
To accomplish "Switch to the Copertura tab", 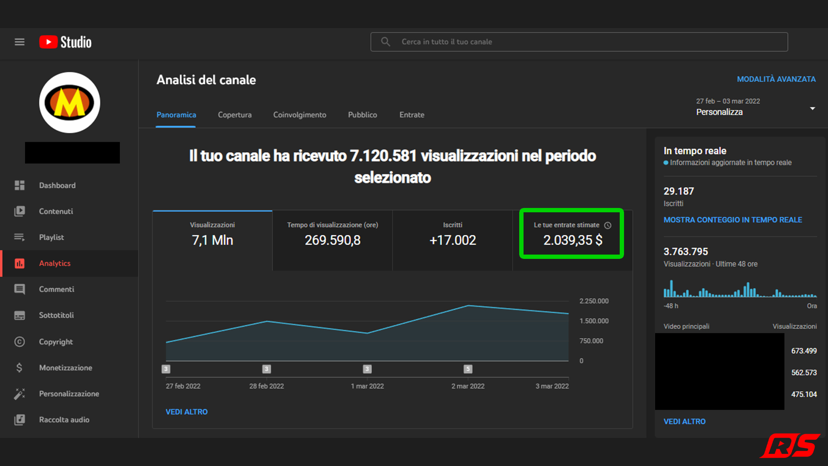I will point(235,115).
